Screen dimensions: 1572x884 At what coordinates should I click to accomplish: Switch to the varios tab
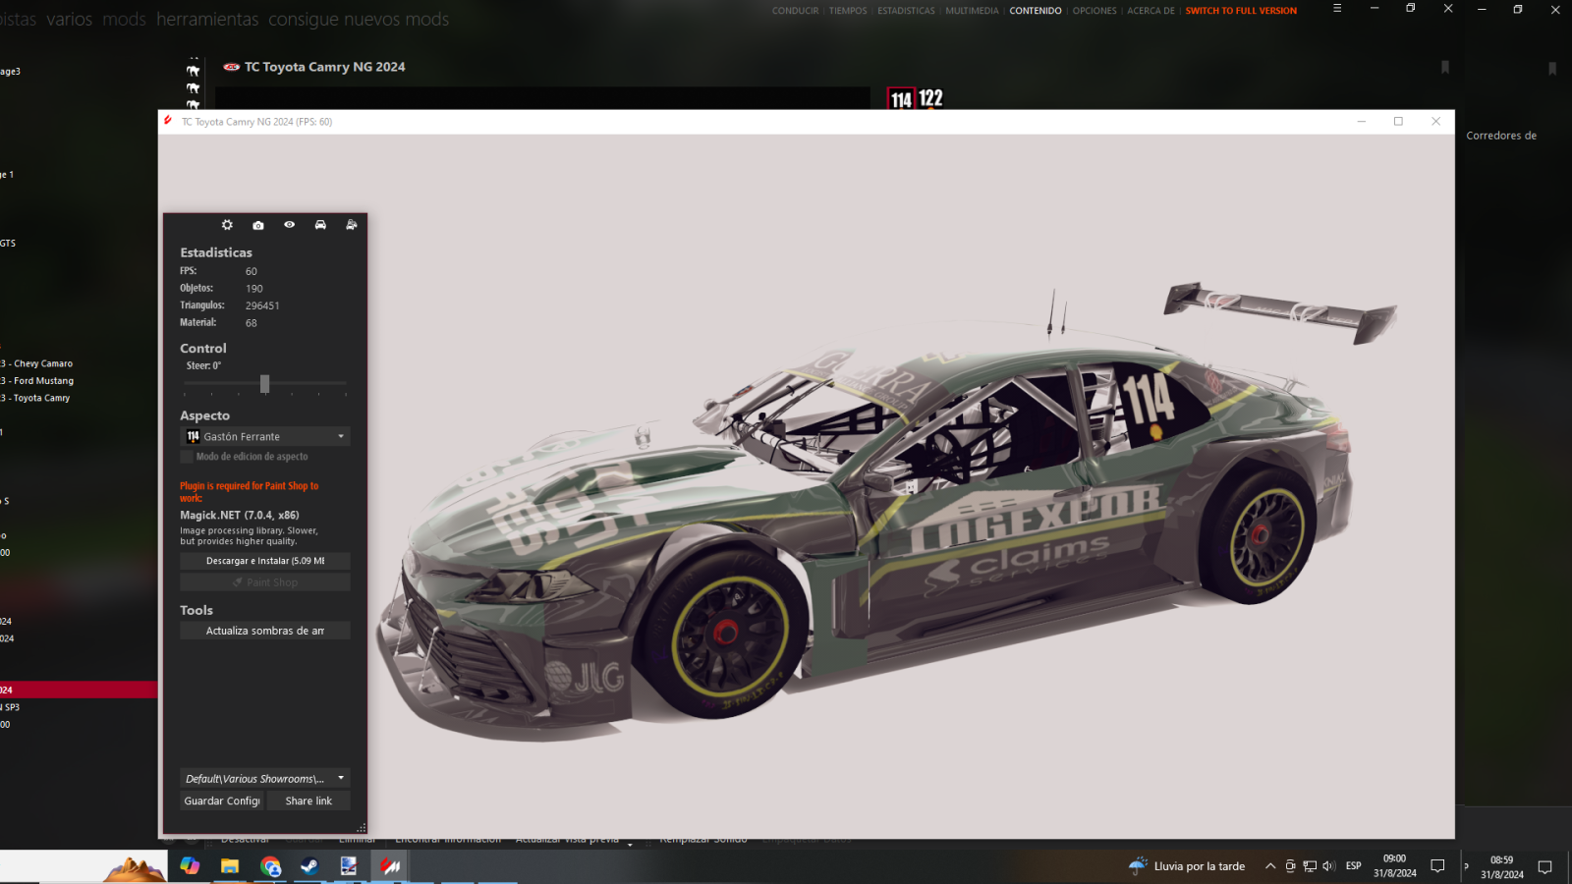tap(69, 19)
